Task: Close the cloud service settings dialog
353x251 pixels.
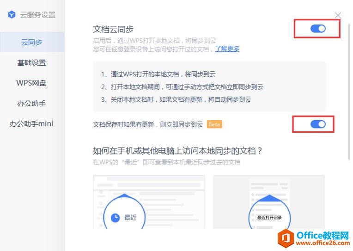Action: (338, 15)
